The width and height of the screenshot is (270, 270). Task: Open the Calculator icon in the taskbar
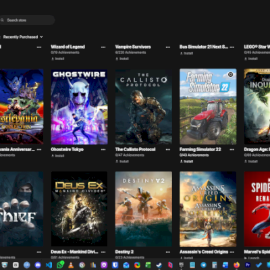click(215, 265)
